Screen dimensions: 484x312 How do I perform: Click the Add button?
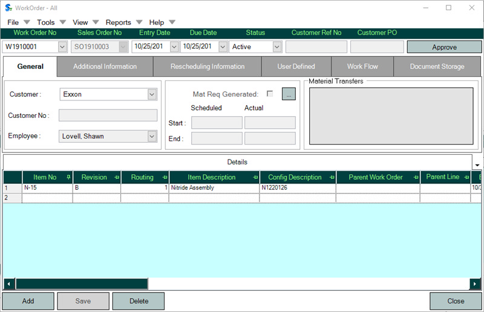click(28, 301)
